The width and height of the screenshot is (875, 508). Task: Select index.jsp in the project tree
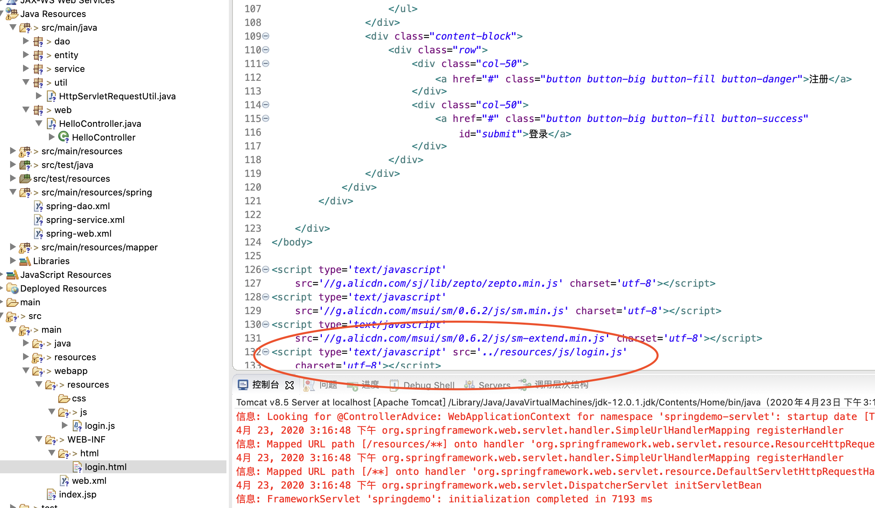[x=78, y=494]
